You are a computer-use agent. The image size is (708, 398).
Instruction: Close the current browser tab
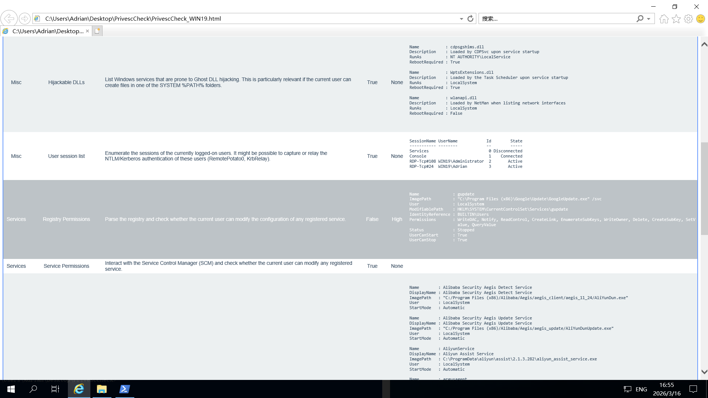[87, 31]
